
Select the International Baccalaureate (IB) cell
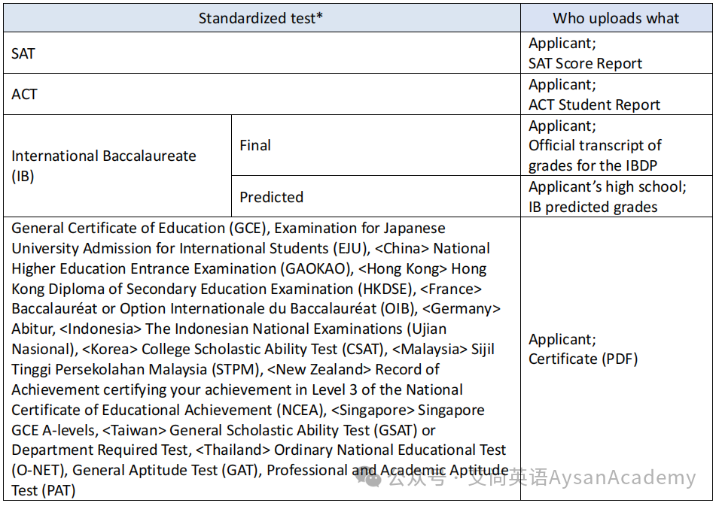point(117,165)
